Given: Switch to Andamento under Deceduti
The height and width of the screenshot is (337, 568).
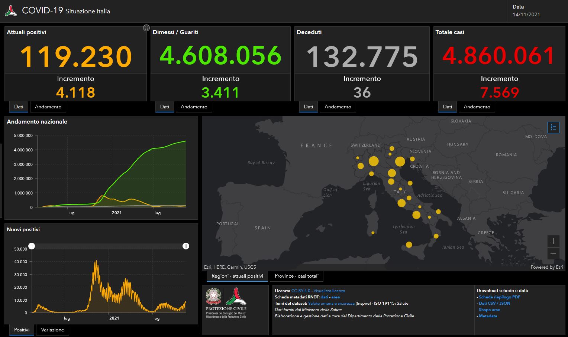Looking at the screenshot, I should (338, 107).
